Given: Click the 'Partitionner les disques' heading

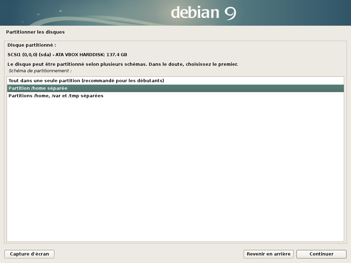Looking at the screenshot, I should [x=35, y=32].
